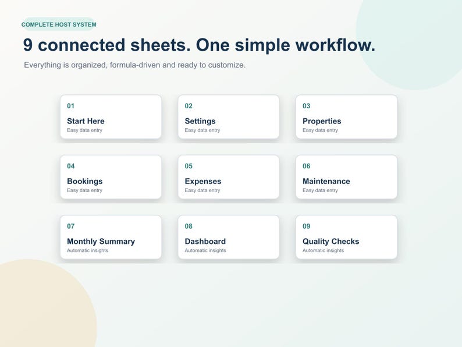Open the Monthly Summary card
This screenshot has width=462, height=347.
point(111,237)
